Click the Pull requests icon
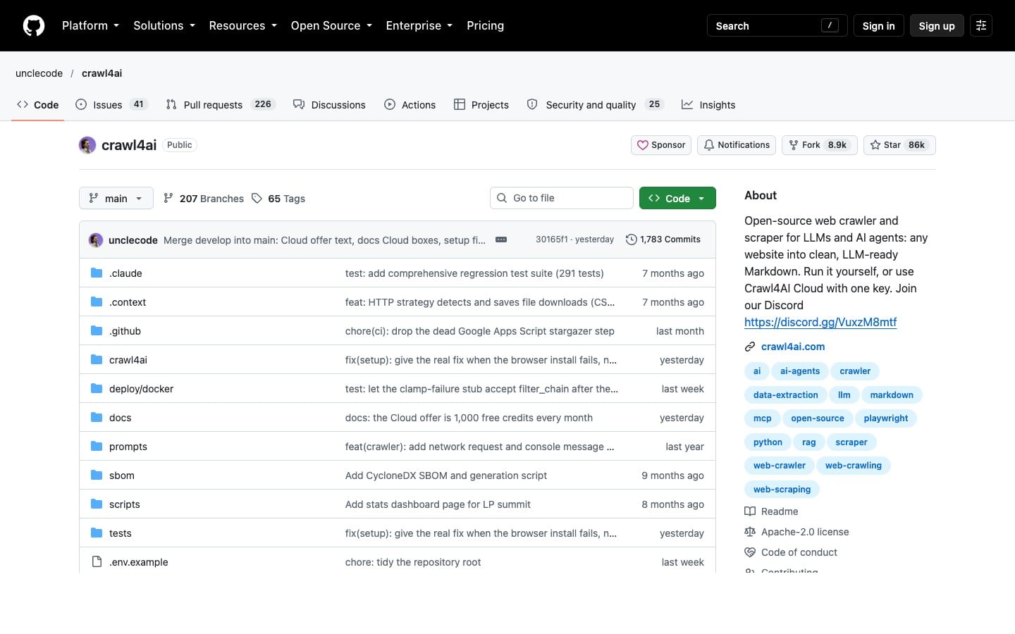 tap(171, 104)
